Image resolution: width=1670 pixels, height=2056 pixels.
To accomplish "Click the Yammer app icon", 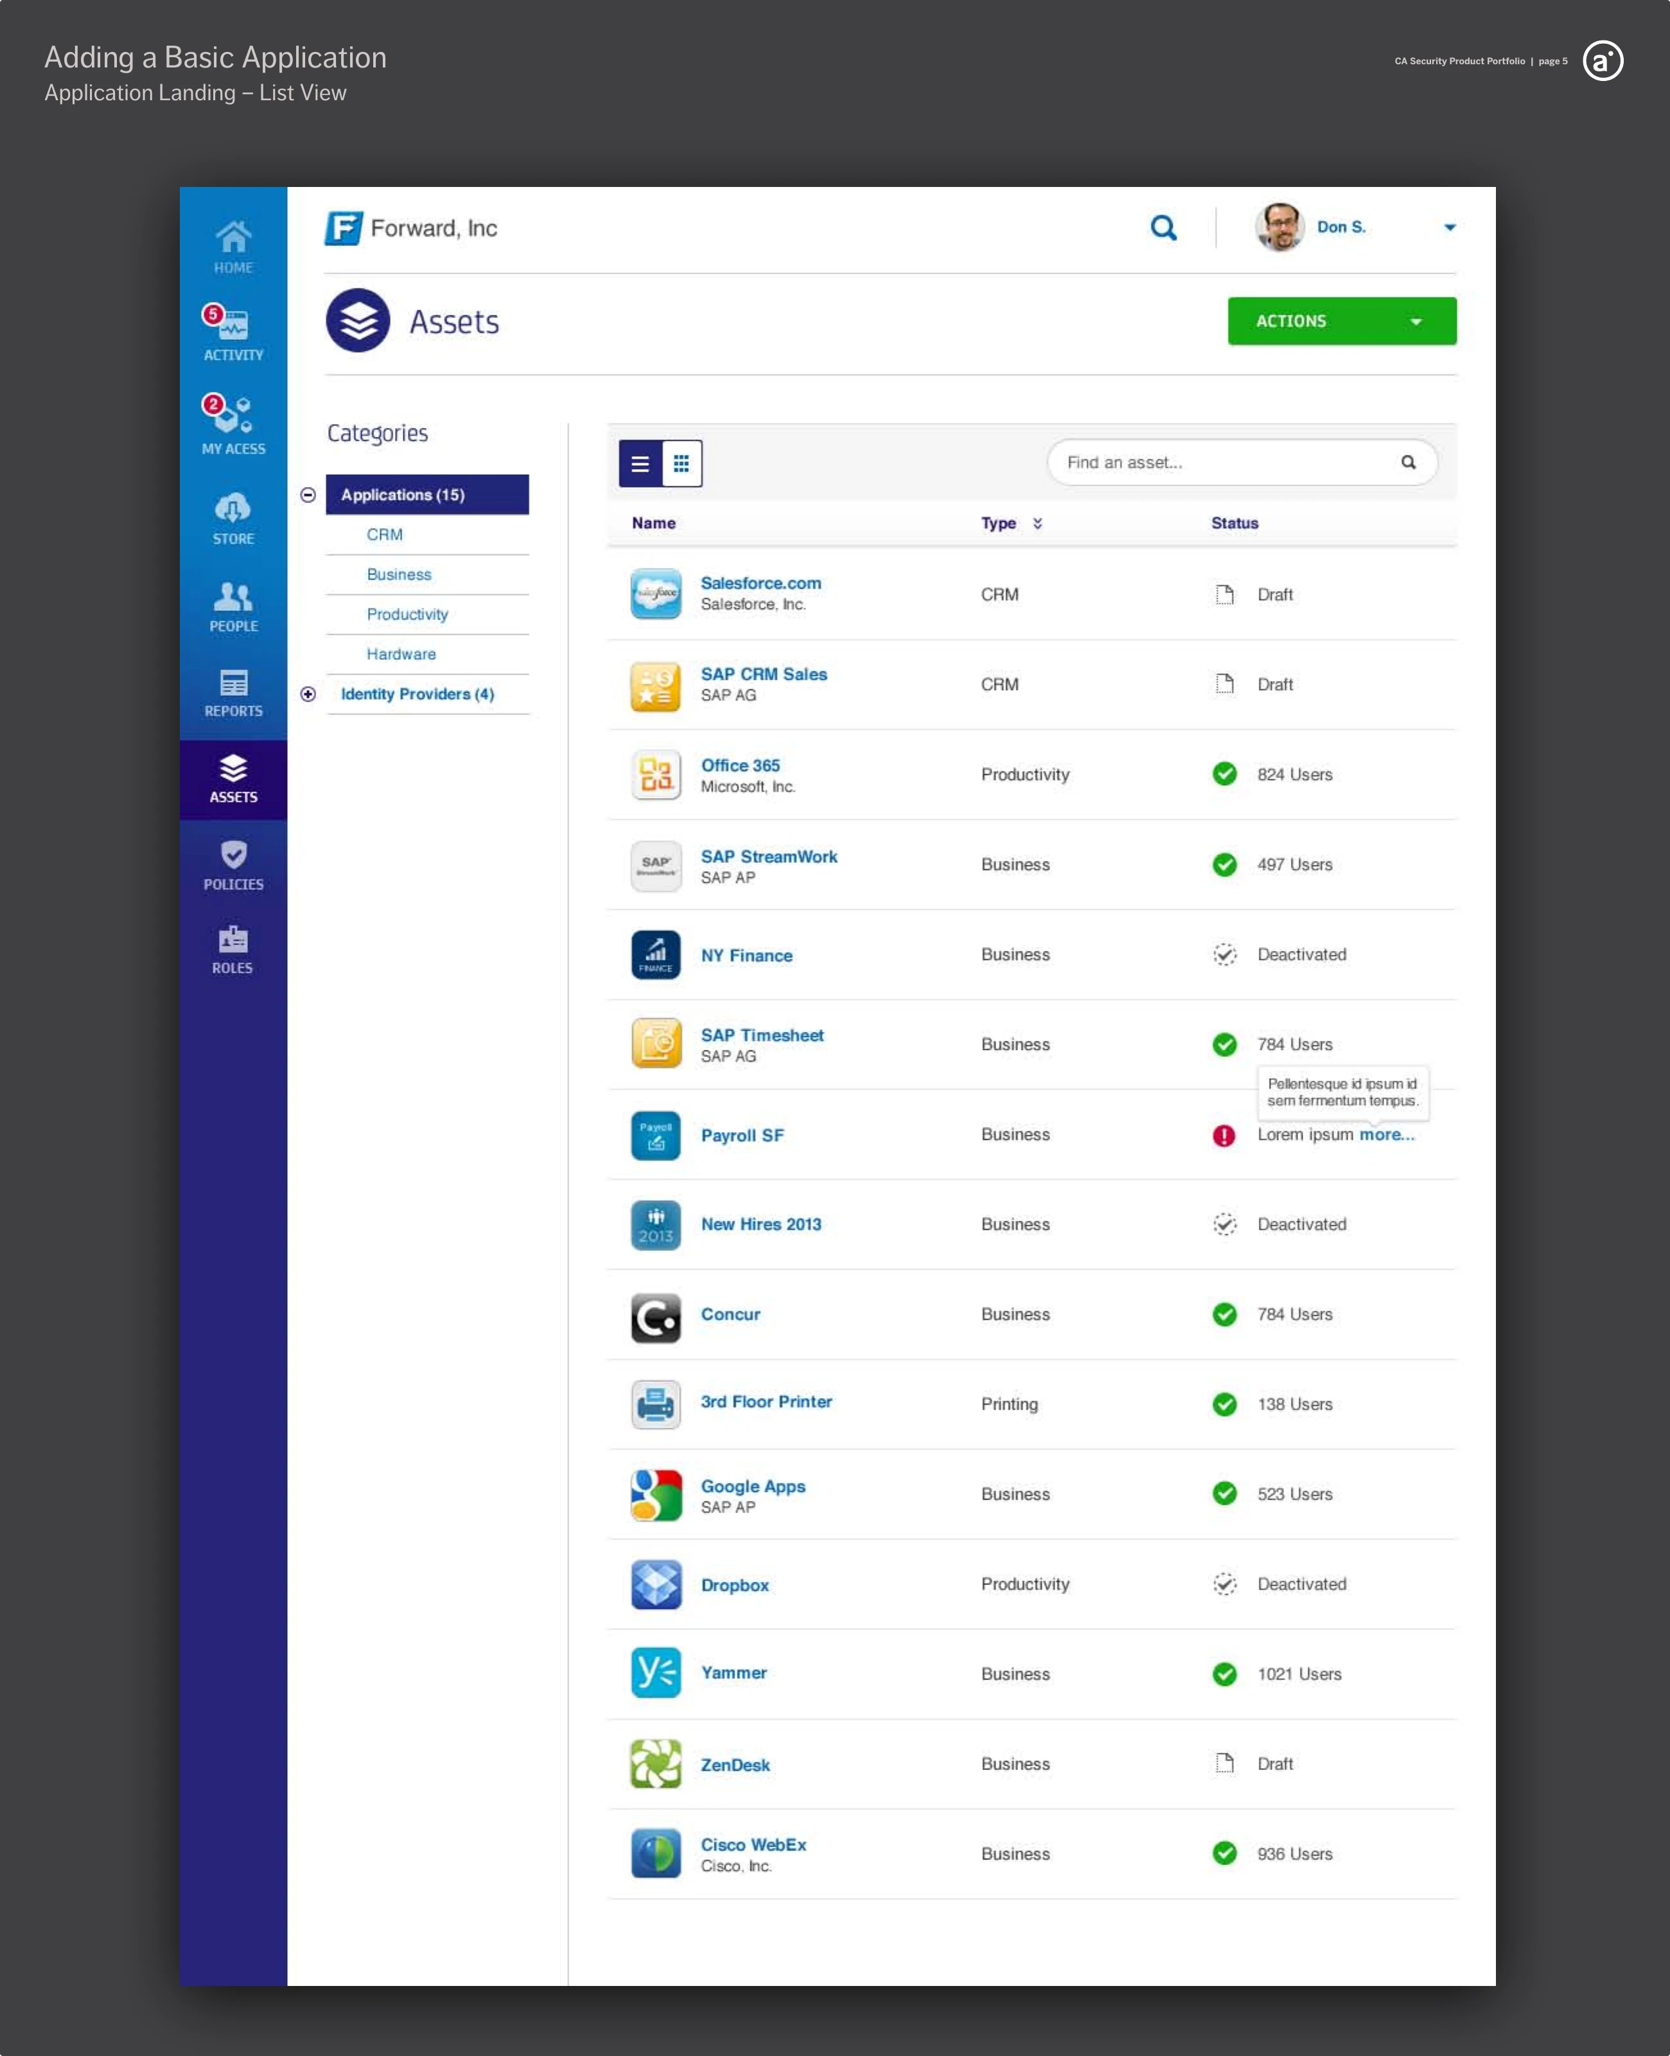I will coord(655,1673).
